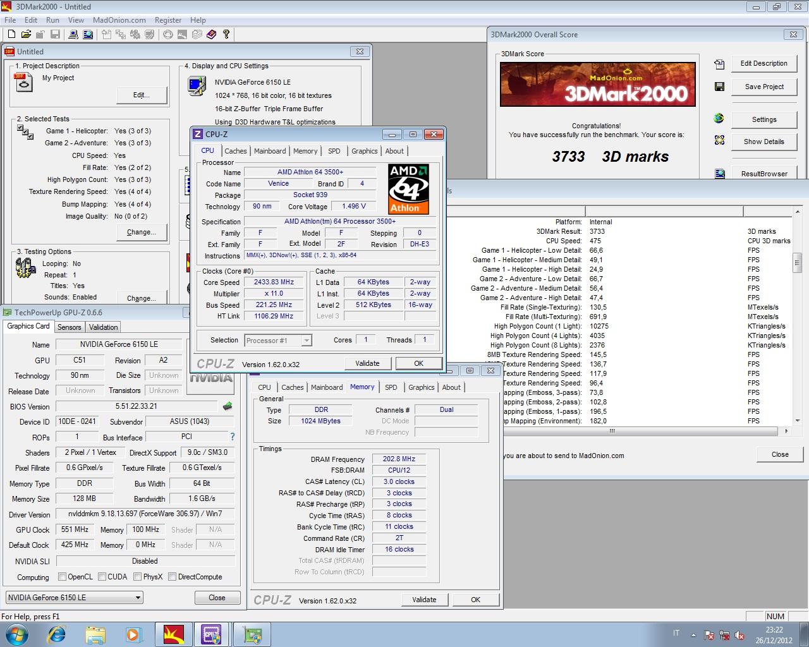The width and height of the screenshot is (809, 647).
Task: Click the purple help book toolbar icon
Action: click(x=212, y=34)
